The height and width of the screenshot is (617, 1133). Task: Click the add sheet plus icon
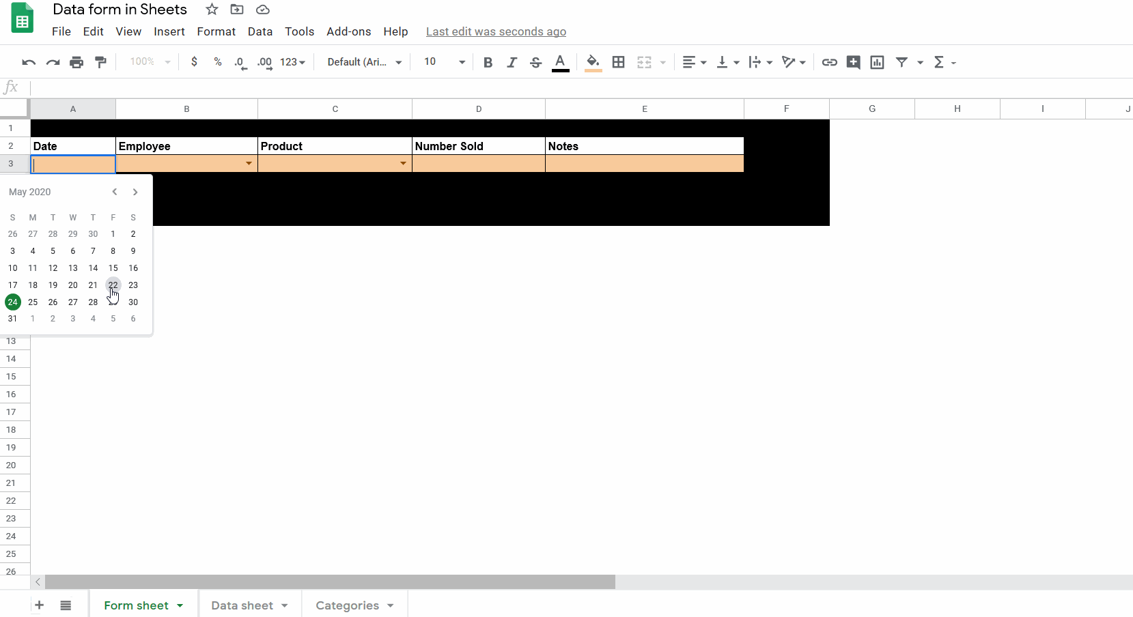pos(40,605)
